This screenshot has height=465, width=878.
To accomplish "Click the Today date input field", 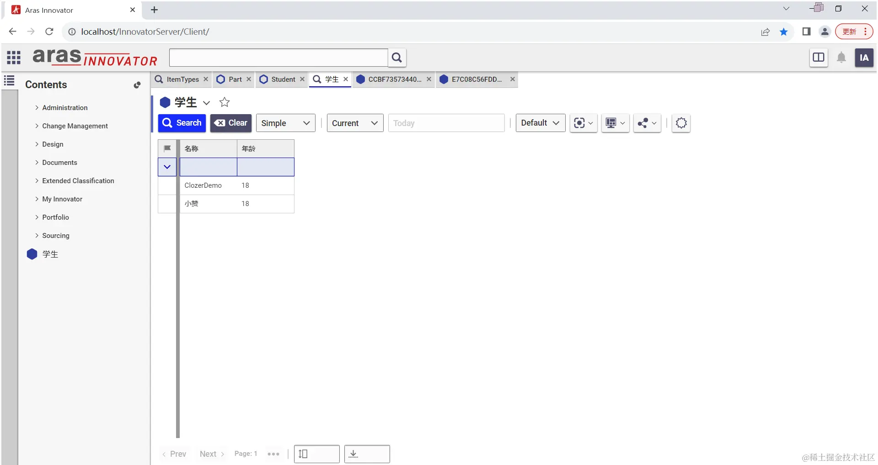I will [x=446, y=123].
